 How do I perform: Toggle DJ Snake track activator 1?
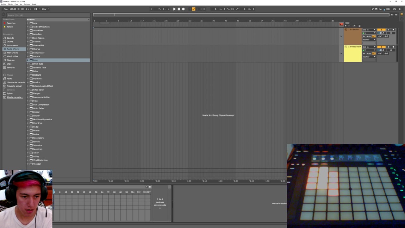[381, 30]
